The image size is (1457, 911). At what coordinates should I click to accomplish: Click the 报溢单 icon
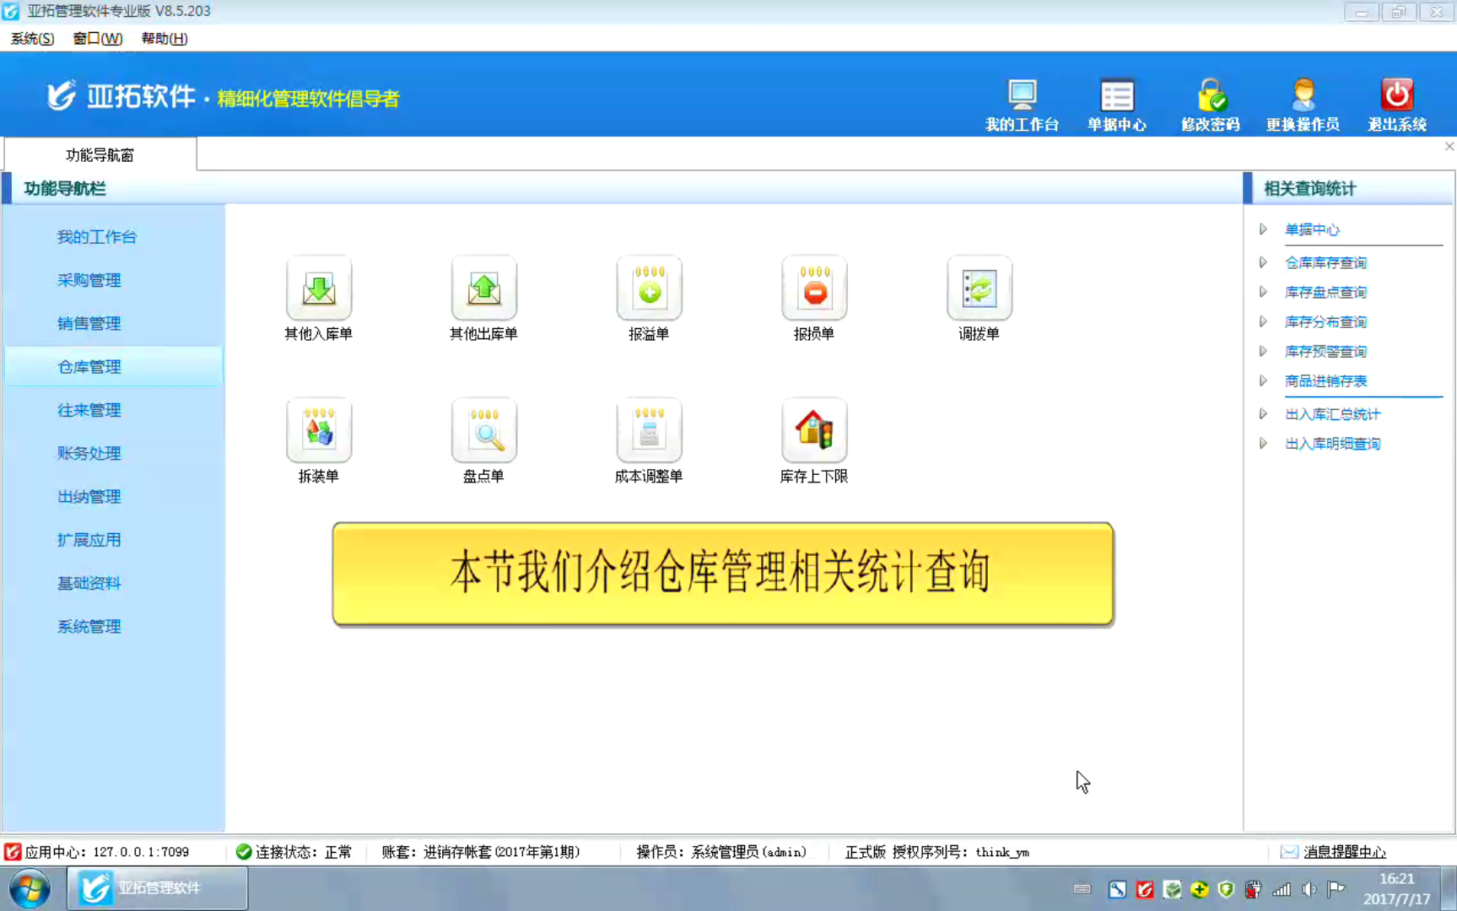coord(649,289)
